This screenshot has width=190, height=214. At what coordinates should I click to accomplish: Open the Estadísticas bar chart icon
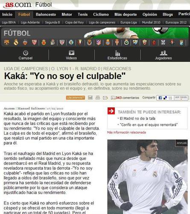[117, 53]
